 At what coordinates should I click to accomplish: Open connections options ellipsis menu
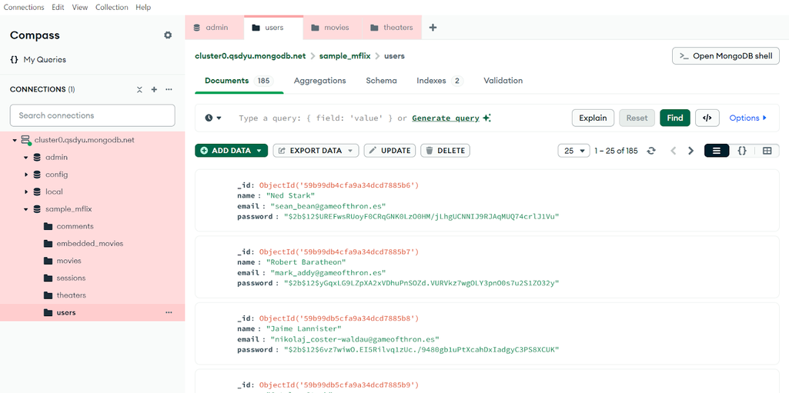pos(169,89)
